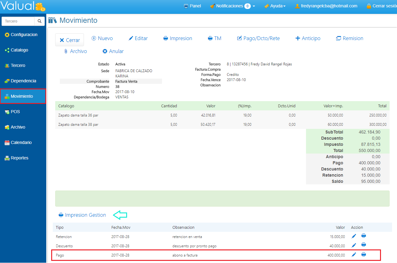Expand the Ayuda menu
The image size is (397, 263).
pos(275,6)
